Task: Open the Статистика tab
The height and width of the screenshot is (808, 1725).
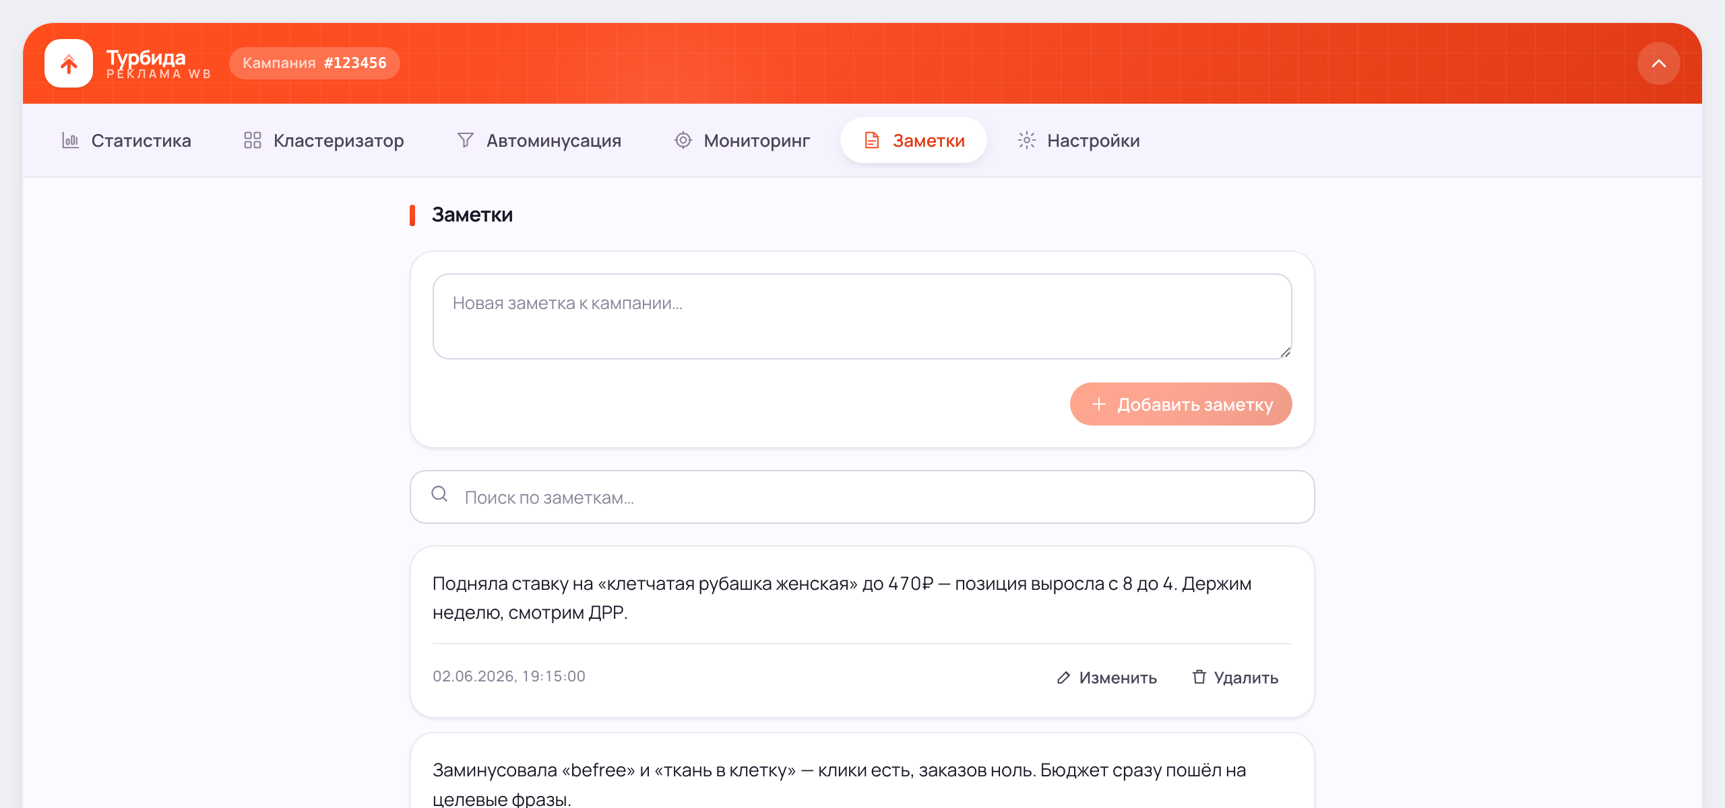Action: (x=127, y=140)
